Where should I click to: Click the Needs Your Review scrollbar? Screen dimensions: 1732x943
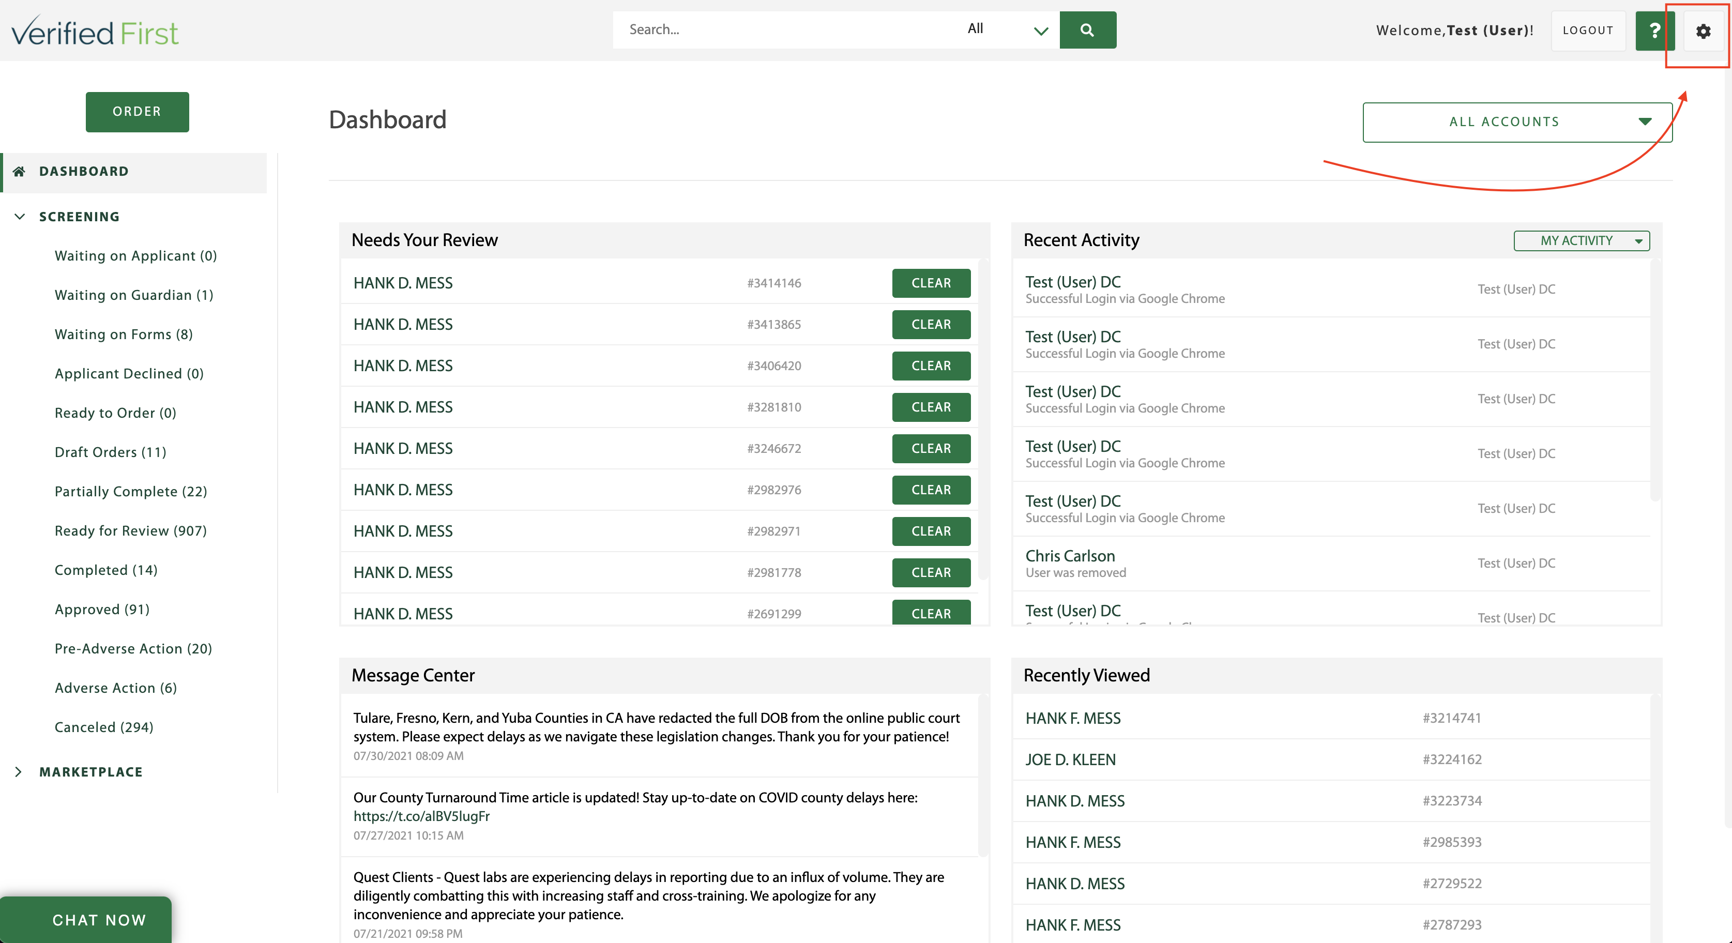[982, 419]
